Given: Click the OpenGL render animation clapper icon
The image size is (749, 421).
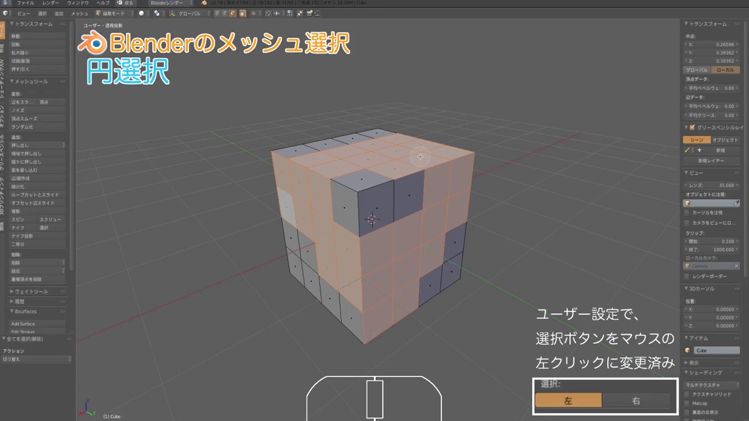Looking at the screenshot, I should click(x=317, y=13).
